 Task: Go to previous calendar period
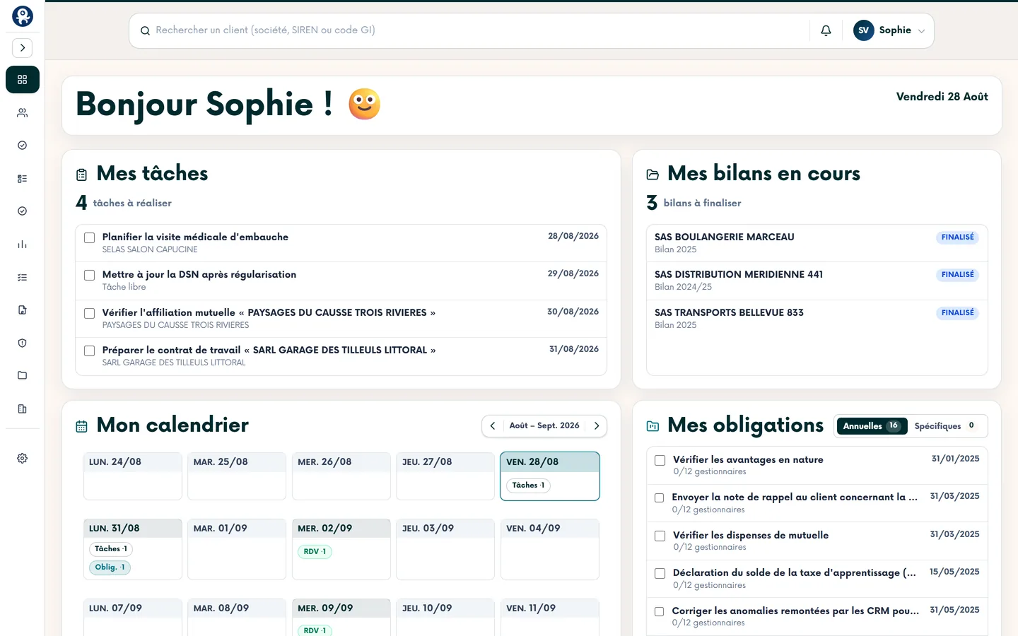tap(493, 426)
